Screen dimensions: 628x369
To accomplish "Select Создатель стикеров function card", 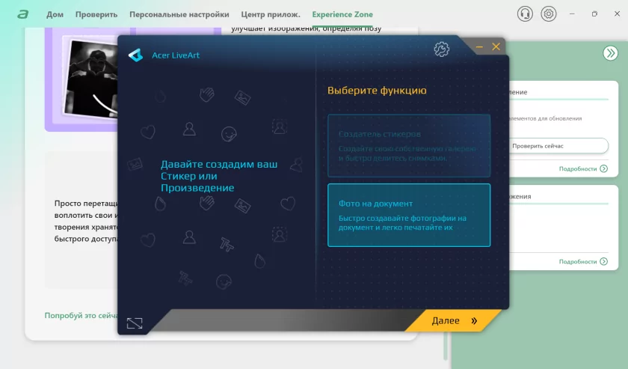I will click(x=409, y=146).
